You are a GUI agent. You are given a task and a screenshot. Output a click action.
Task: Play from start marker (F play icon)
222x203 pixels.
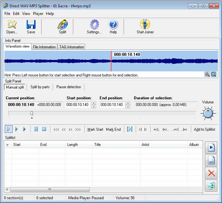pyautogui.click(x=16, y=129)
